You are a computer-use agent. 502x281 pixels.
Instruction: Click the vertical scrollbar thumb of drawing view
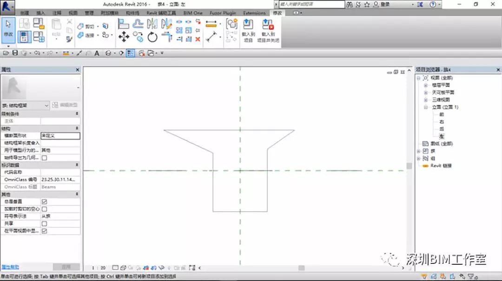pos(409,166)
